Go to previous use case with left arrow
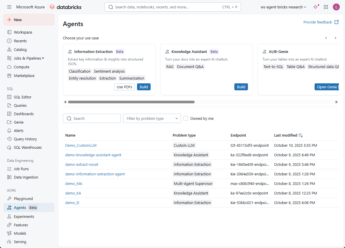This screenshot has width=345, height=248. [326, 38]
